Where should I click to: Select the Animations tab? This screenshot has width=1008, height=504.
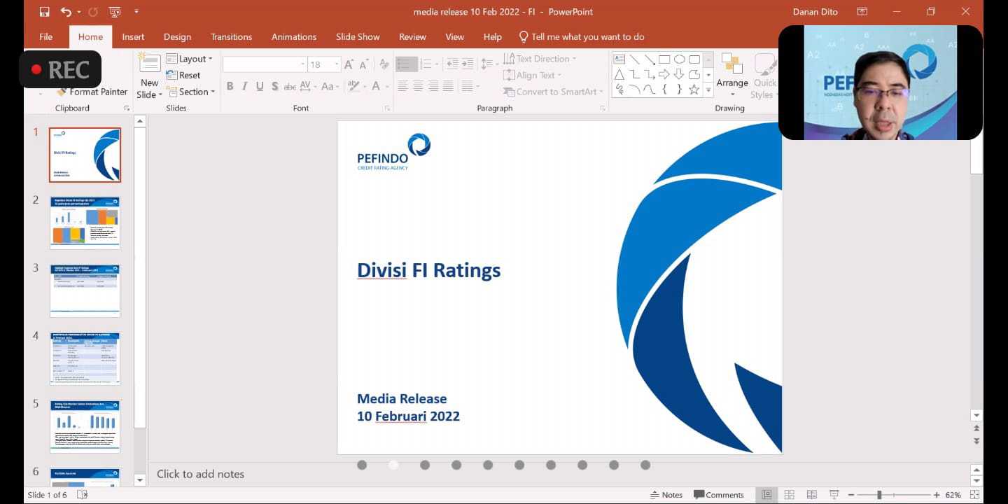coord(294,36)
